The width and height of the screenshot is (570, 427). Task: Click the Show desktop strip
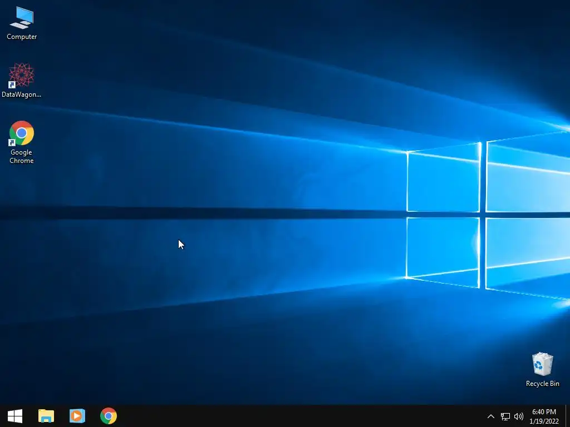(x=568, y=416)
